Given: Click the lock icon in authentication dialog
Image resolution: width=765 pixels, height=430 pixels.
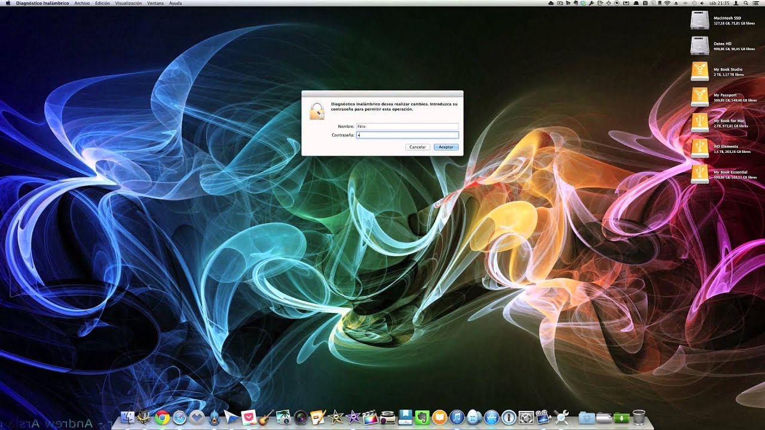Looking at the screenshot, I should (317, 110).
